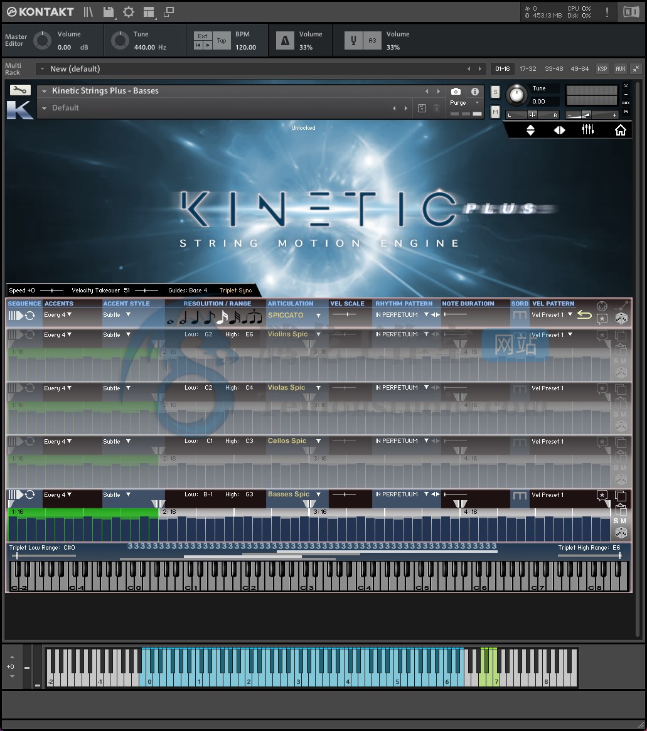Toggle the metronome icon
The width and height of the screenshot is (647, 731).
coord(285,41)
